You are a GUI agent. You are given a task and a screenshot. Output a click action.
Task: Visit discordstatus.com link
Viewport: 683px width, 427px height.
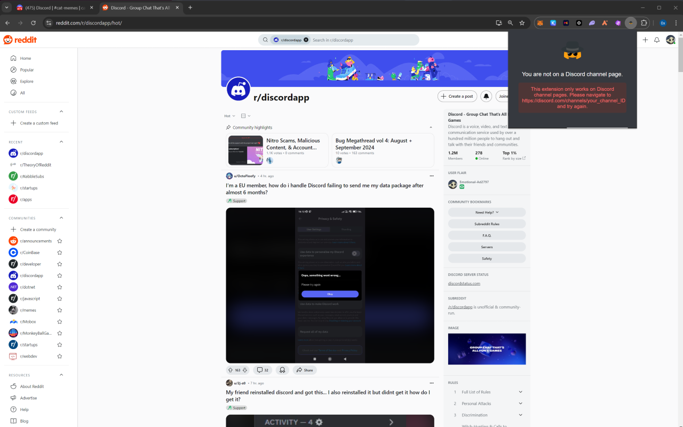pyautogui.click(x=464, y=283)
